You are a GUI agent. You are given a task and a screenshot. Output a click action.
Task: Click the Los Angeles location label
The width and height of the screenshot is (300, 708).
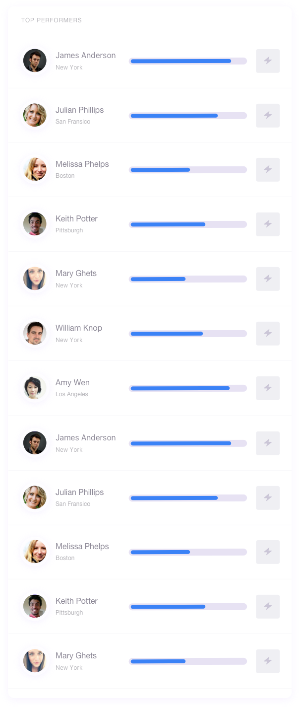pyautogui.click(x=72, y=394)
